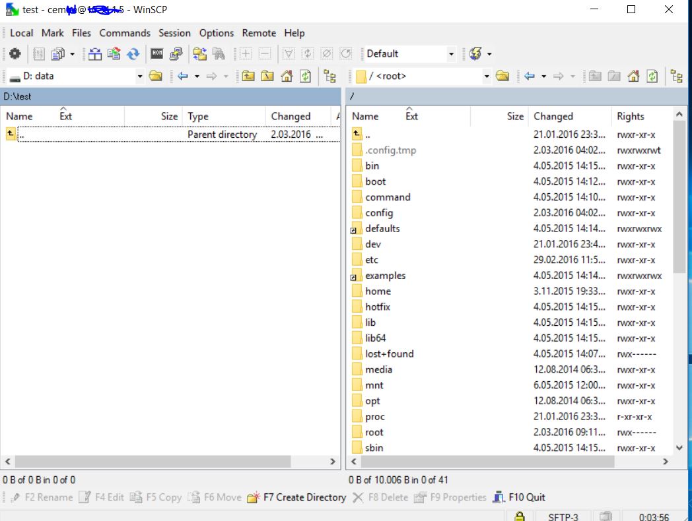Image resolution: width=692 pixels, height=521 pixels.
Task: Click remote panel vertical scrollbar down arrow
Action: coord(679,448)
